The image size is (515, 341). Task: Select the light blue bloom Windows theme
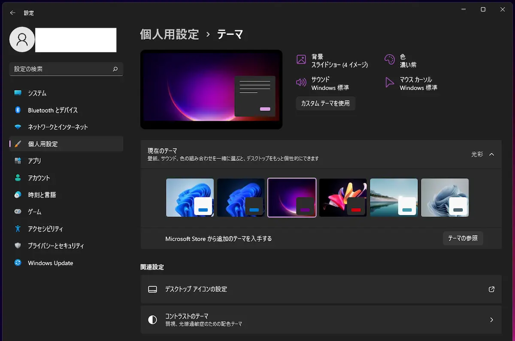[190, 197]
